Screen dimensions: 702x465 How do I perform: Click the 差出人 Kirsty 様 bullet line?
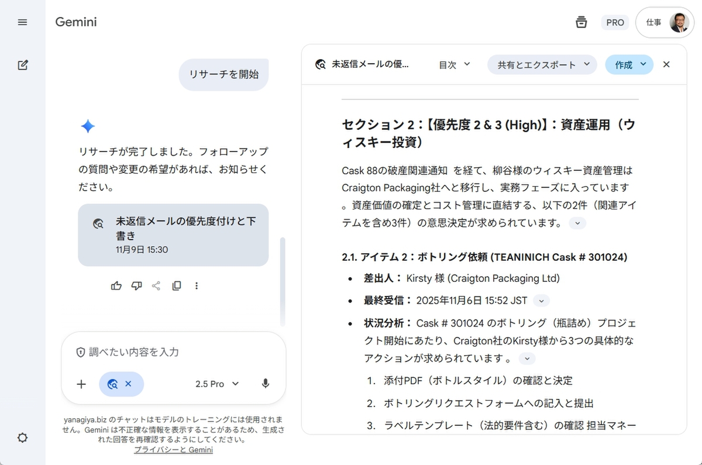(x=462, y=278)
